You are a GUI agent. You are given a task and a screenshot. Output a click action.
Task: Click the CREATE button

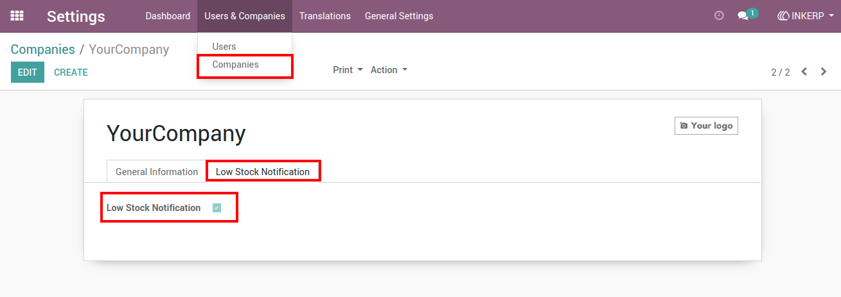[71, 72]
